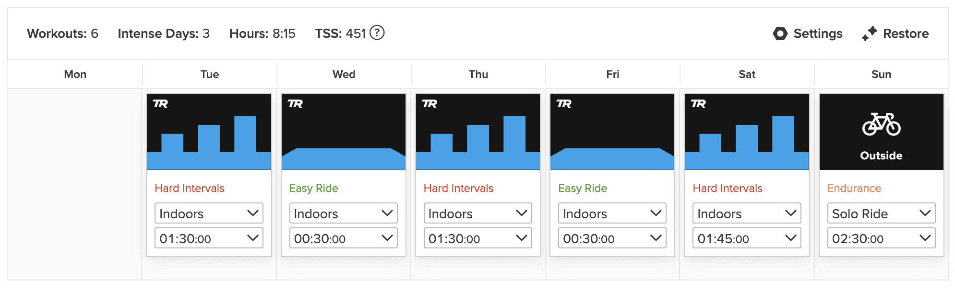Viewport: 955px width, 291px height.
Task: Click Friday's Easy Ride workout thumbnail
Action: (x=612, y=132)
